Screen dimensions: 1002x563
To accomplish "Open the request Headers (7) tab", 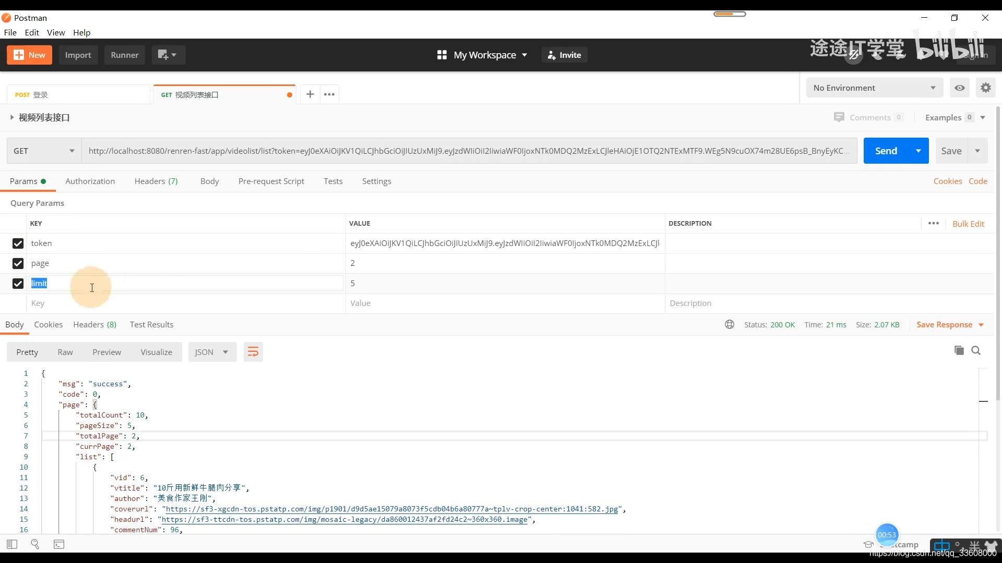I will tap(156, 181).
